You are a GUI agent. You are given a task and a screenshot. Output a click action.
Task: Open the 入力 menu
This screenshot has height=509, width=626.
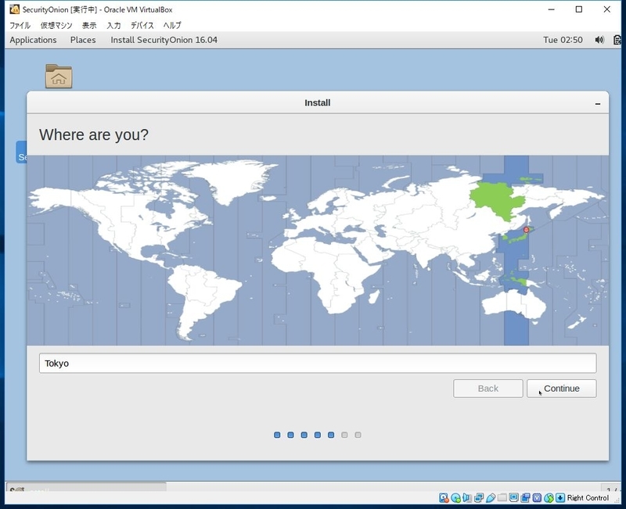[113, 25]
